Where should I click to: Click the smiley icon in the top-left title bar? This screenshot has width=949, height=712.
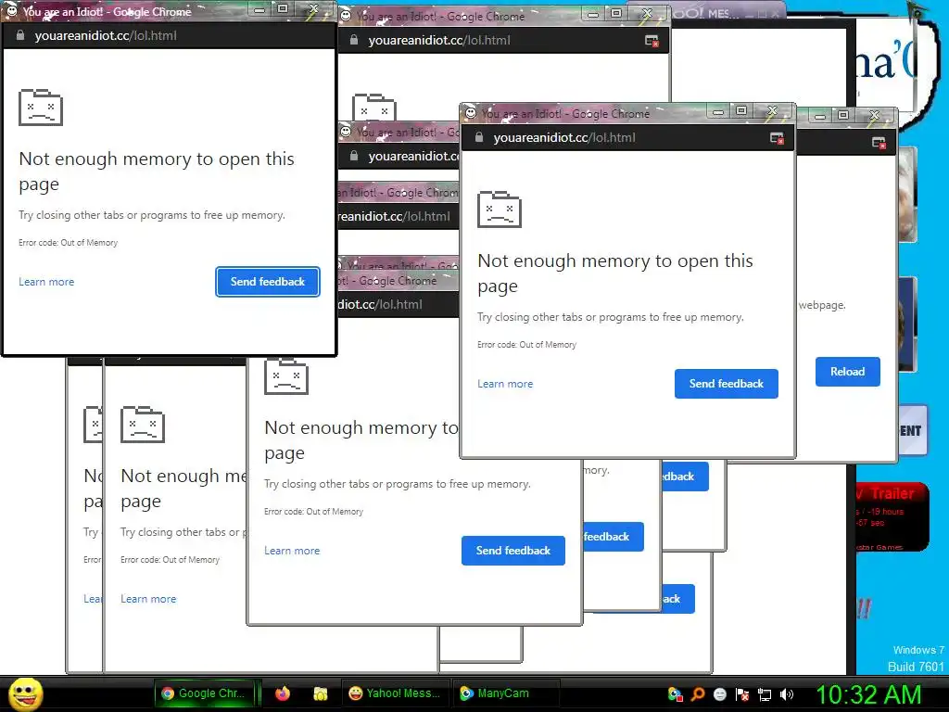(11, 10)
